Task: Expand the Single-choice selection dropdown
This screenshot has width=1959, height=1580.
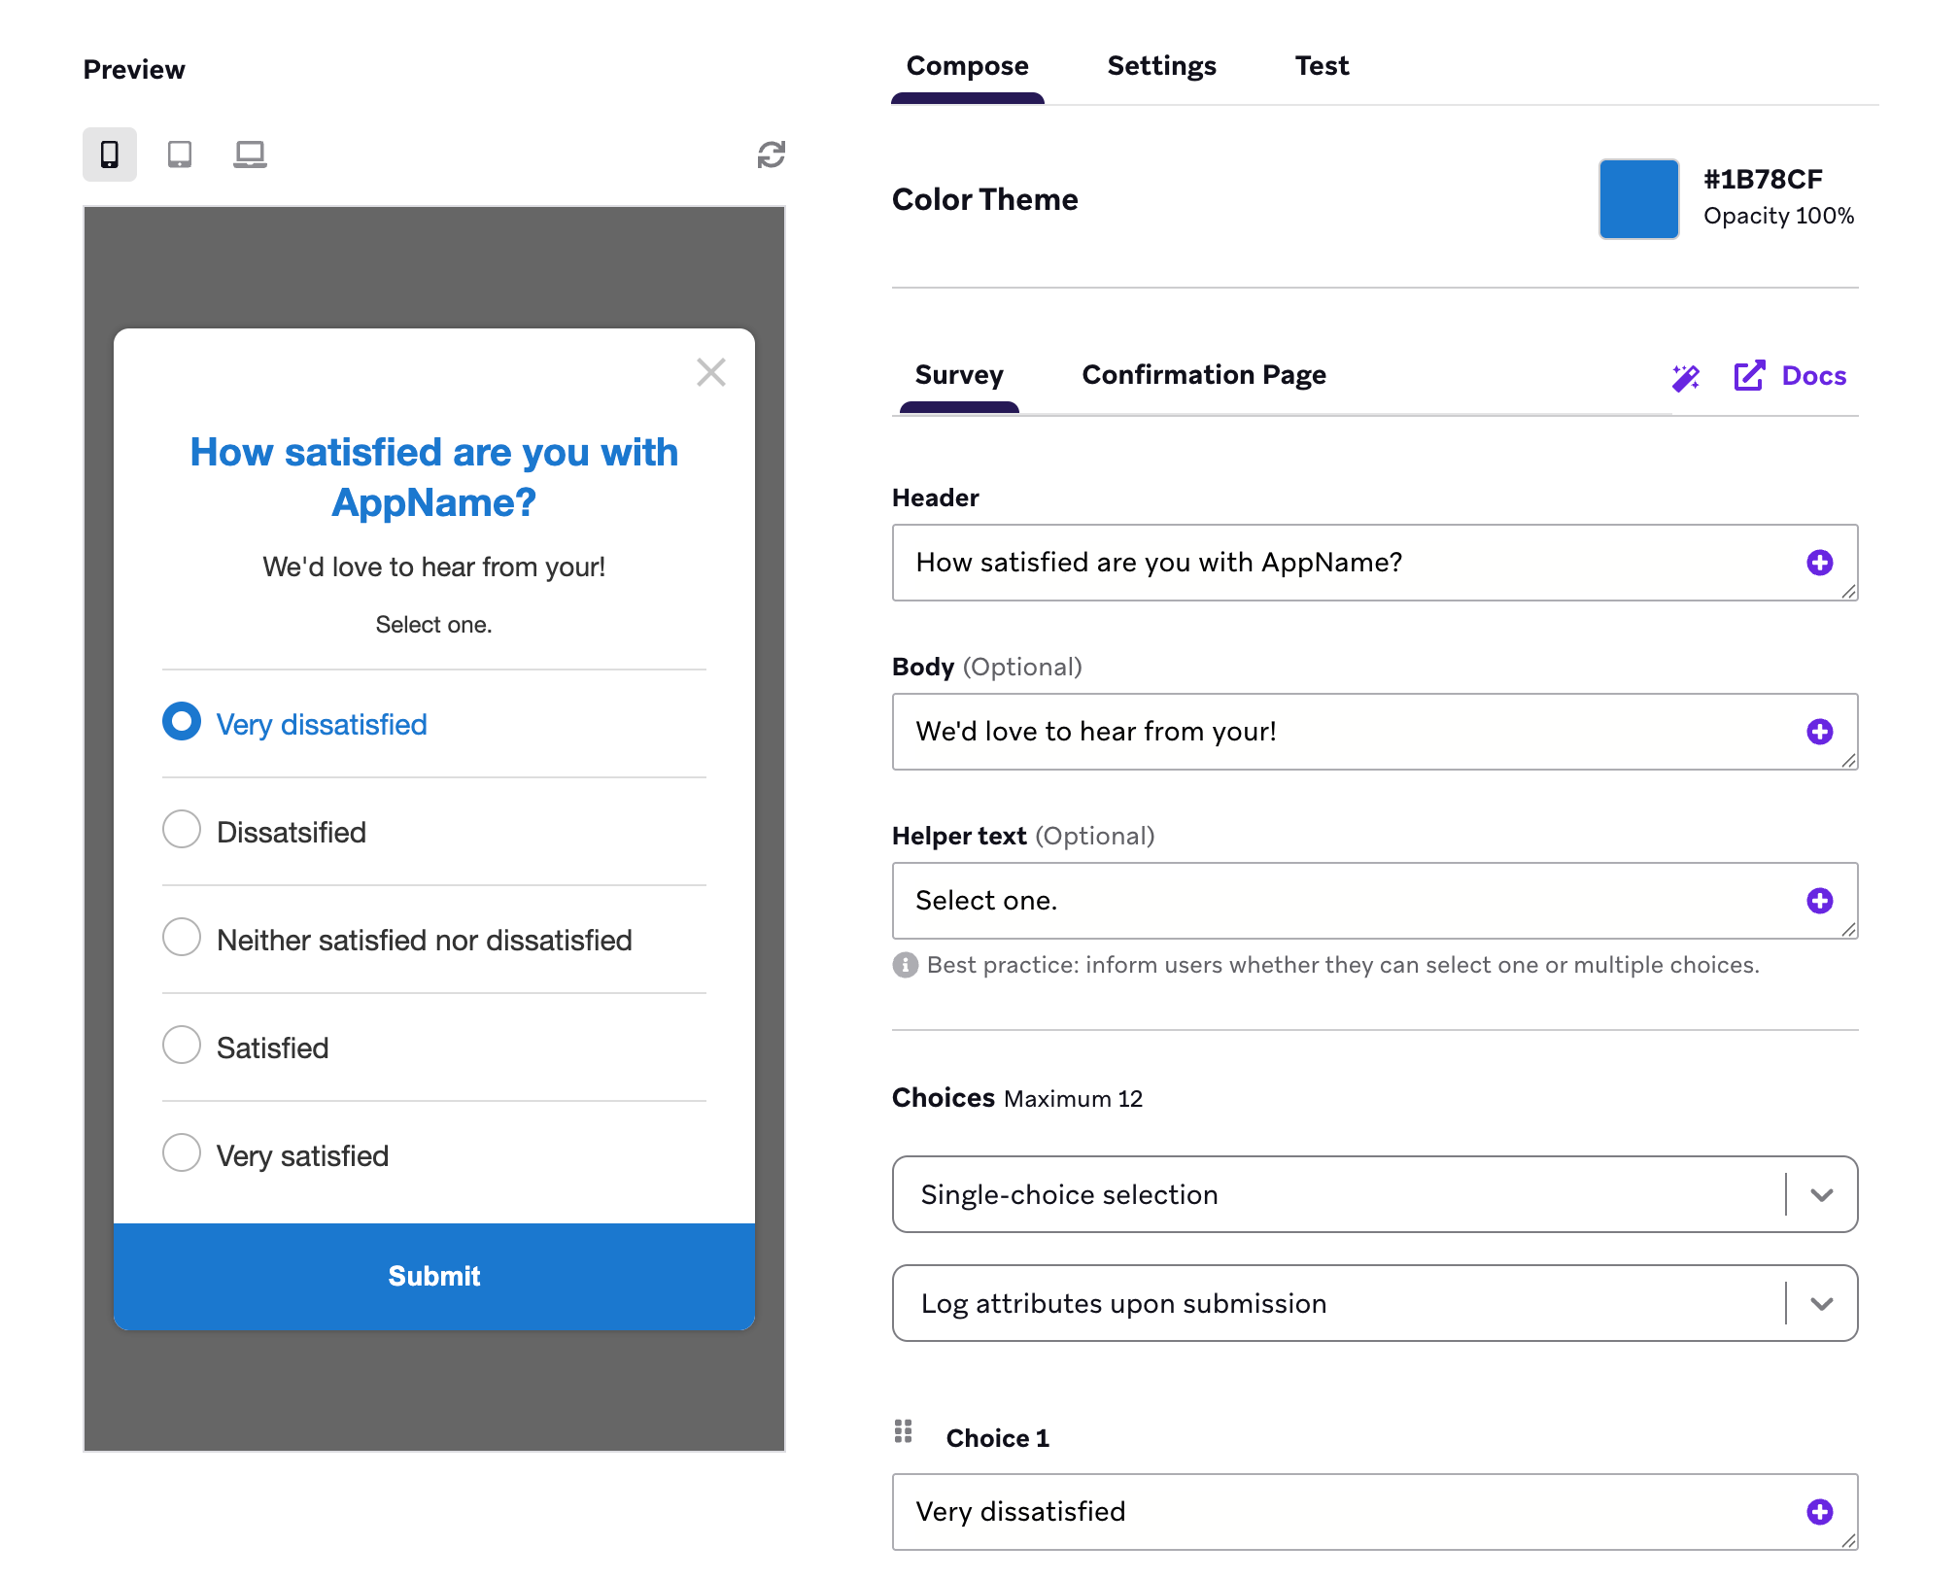Action: [1824, 1194]
